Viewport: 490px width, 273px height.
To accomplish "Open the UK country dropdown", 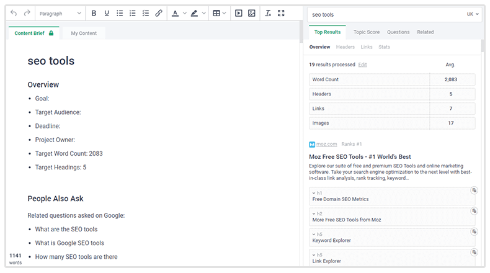I will point(473,14).
